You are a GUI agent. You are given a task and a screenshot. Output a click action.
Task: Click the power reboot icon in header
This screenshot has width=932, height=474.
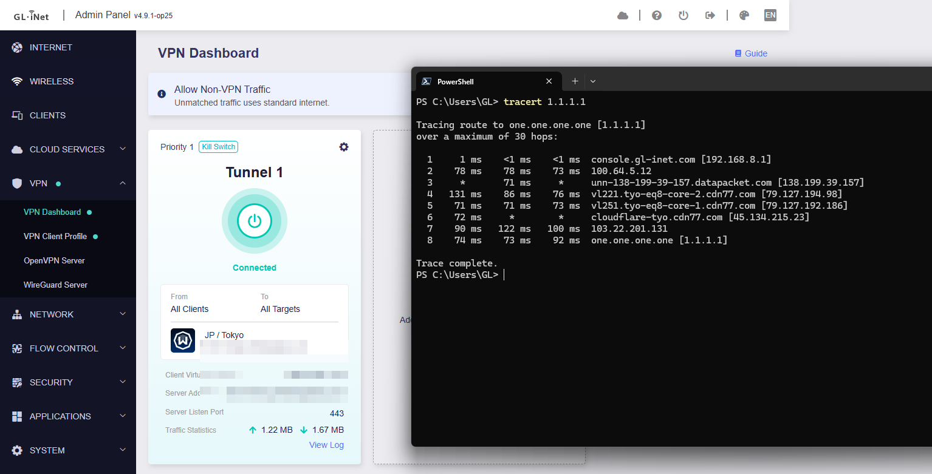pyautogui.click(x=684, y=16)
